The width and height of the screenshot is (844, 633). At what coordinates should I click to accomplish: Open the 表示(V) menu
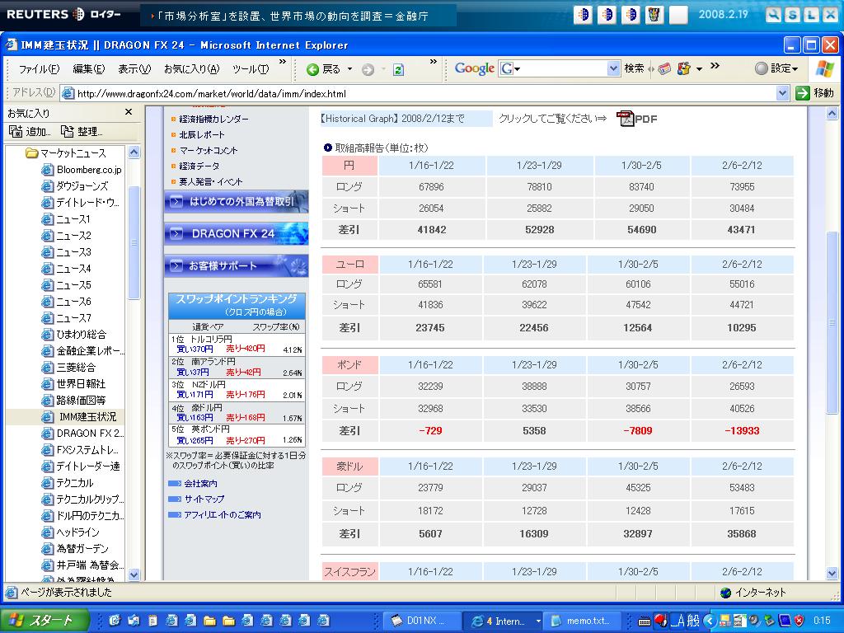pos(134,69)
